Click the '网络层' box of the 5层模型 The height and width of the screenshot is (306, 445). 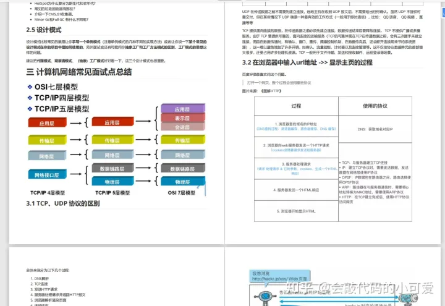tap(112, 155)
